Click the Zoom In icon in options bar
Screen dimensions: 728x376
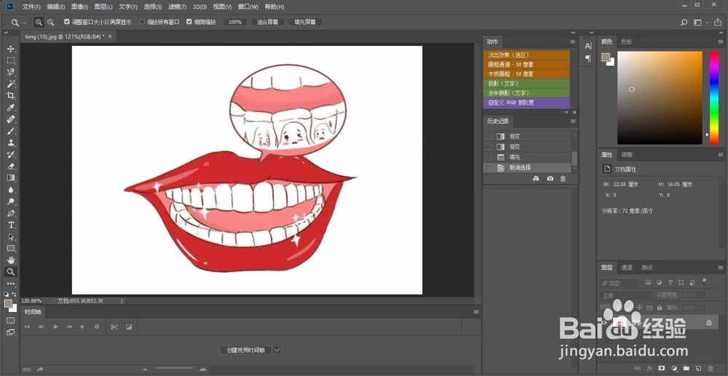(39, 23)
